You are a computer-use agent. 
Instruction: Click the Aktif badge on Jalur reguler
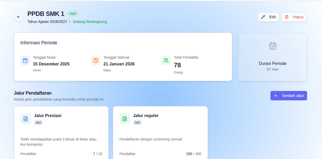pyautogui.click(x=137, y=122)
